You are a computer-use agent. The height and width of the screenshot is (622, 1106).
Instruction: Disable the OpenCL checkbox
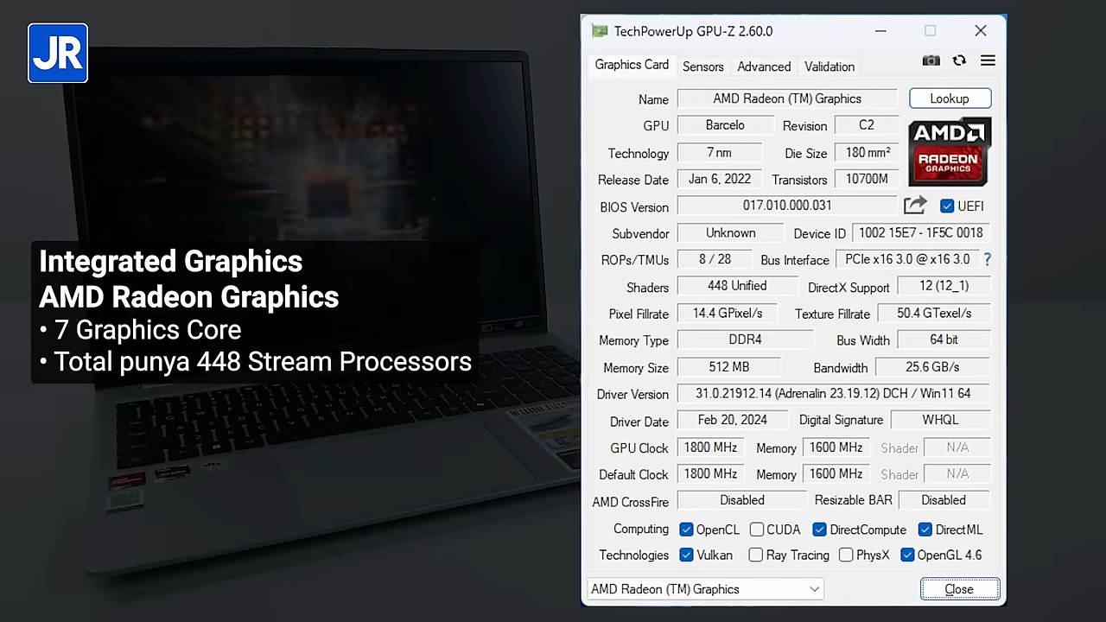pos(687,530)
